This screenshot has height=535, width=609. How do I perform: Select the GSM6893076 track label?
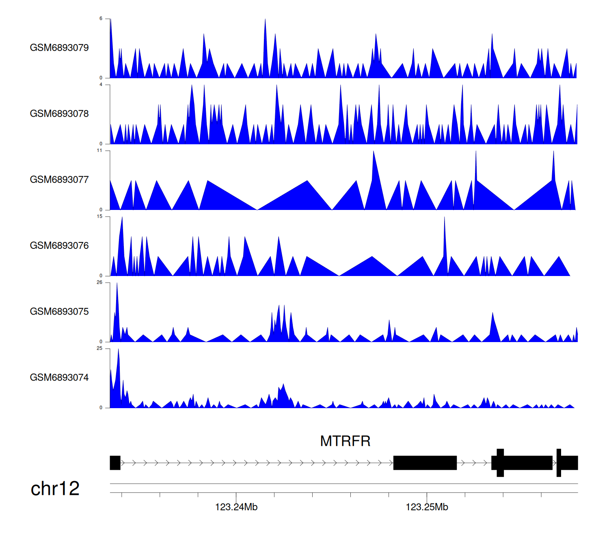coord(59,246)
